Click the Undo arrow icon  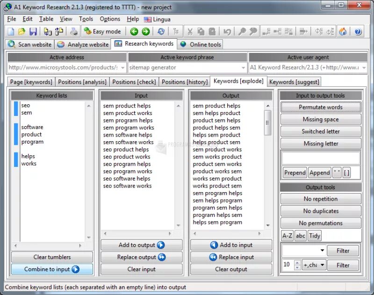tap(227, 31)
